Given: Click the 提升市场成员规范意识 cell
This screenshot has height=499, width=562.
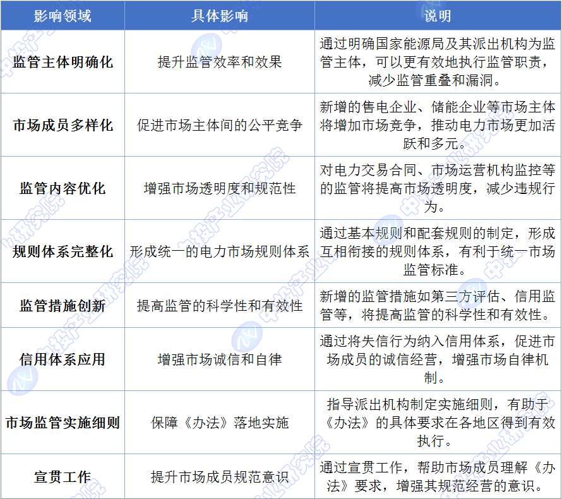Looking at the screenshot, I should [x=220, y=477].
